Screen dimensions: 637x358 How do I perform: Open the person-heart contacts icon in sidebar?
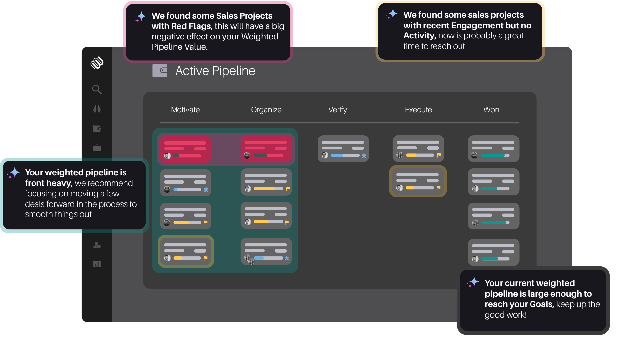coord(97,245)
